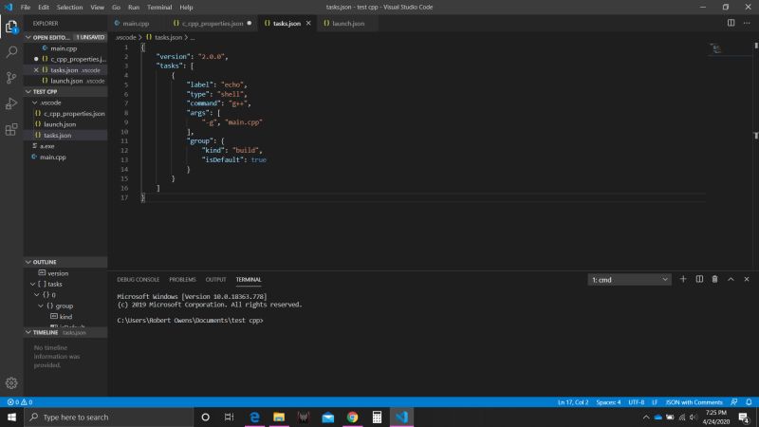Open Windows Task View button

(x=230, y=417)
